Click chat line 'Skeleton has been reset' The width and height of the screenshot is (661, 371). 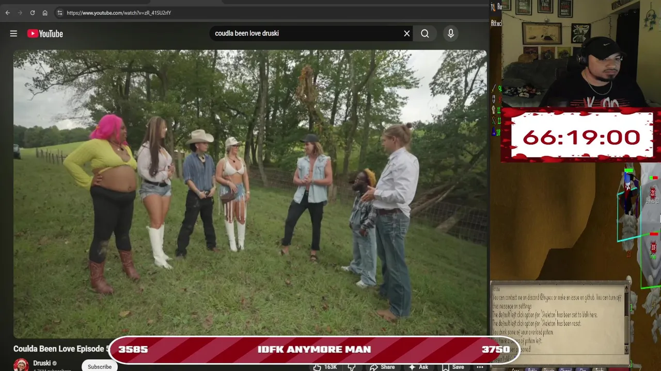tap(537, 324)
